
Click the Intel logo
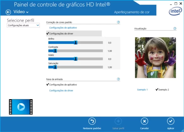coord(175,11)
